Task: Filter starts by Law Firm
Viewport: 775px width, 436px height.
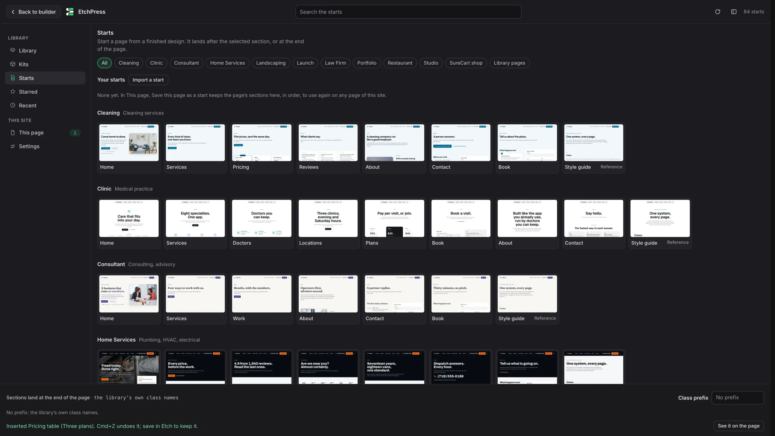Action: (335, 63)
